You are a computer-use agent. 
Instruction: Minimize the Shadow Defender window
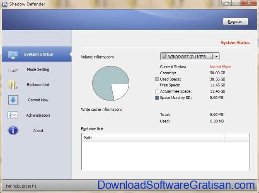pyautogui.click(x=227, y=3)
